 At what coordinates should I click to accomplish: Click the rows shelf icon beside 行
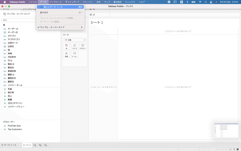91,14
